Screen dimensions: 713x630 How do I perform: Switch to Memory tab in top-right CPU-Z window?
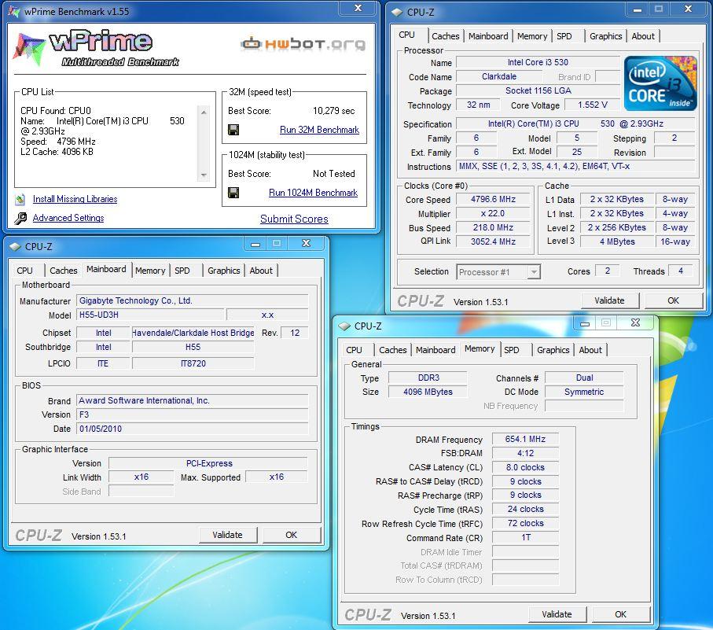pos(532,36)
